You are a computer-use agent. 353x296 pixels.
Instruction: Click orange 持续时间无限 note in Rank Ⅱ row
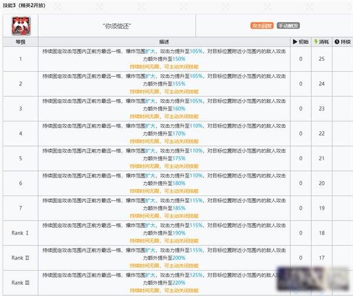point(145,266)
